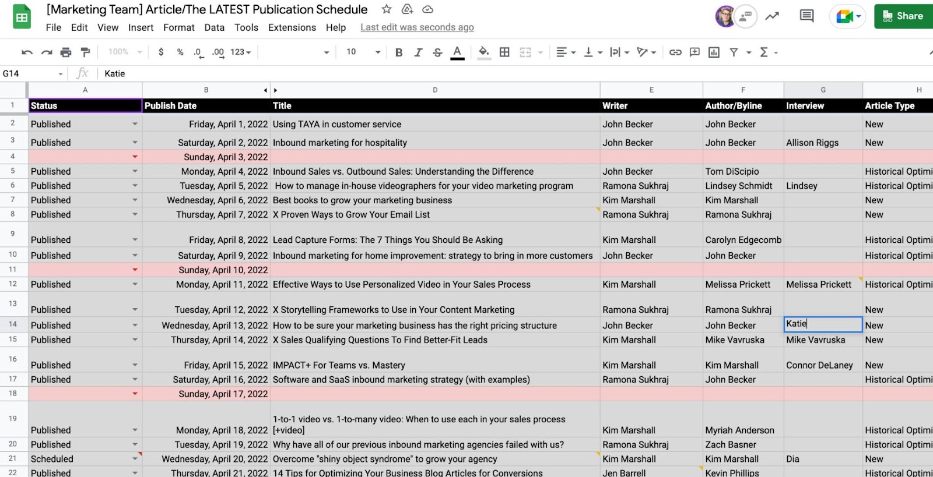
Task: Select column D header
Action: pyautogui.click(x=435, y=90)
